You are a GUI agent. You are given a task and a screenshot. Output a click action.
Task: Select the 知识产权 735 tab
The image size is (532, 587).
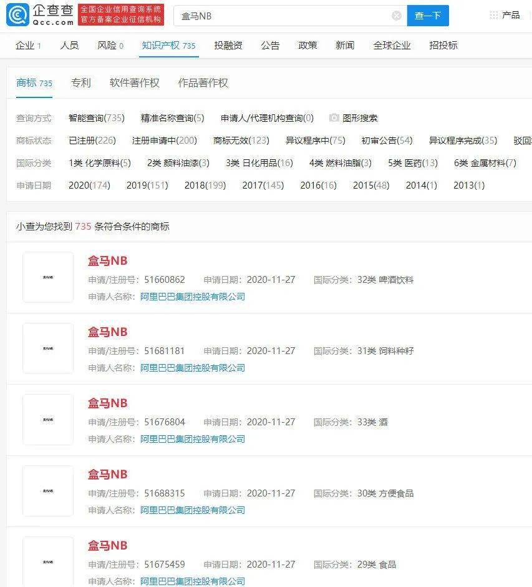pos(168,46)
